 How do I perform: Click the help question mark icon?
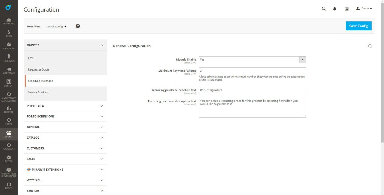[x=78, y=26]
